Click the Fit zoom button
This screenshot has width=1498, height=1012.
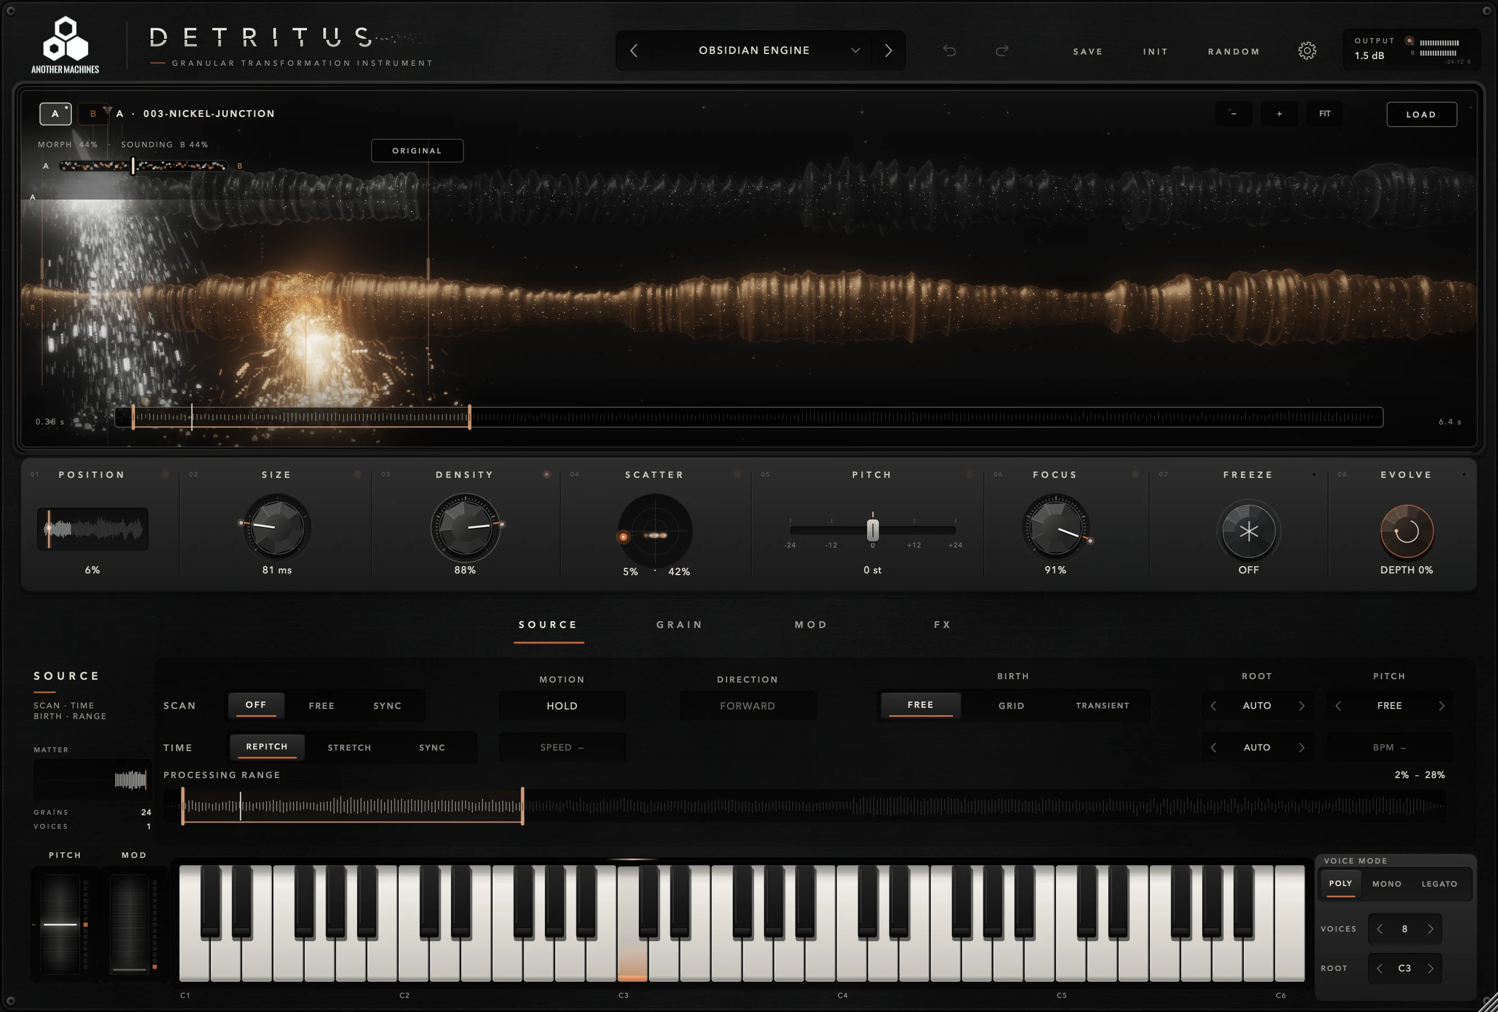pos(1325,114)
